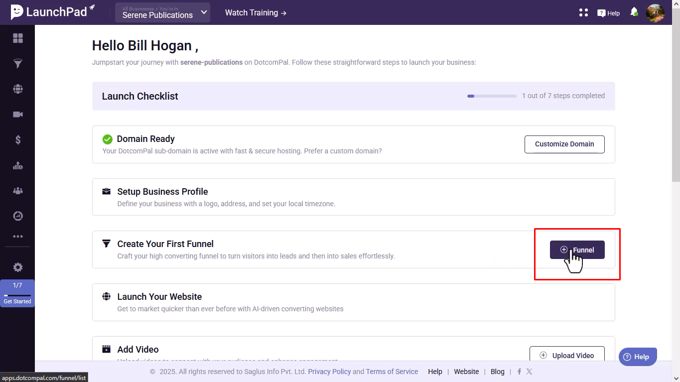Screen dimensions: 680x382
Task: Click the LaunchPad logo
Action: pos(53,12)
